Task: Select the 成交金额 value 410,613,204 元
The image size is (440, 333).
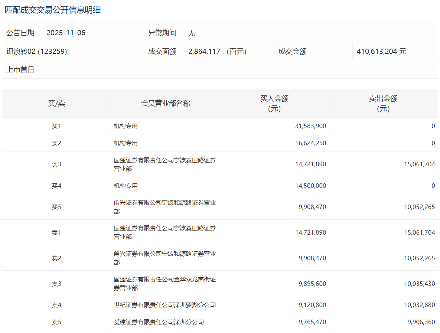Action: pos(381,51)
